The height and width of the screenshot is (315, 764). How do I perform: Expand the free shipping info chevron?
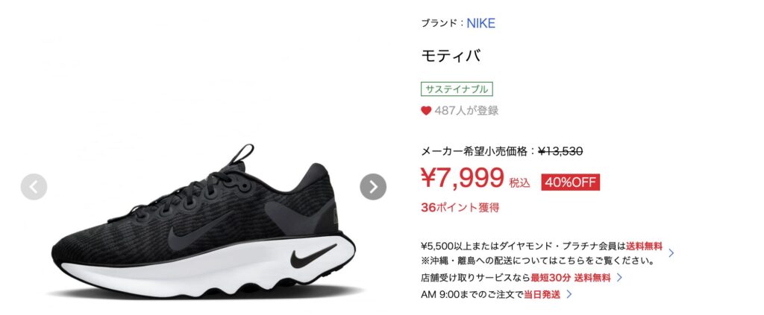click(x=671, y=252)
